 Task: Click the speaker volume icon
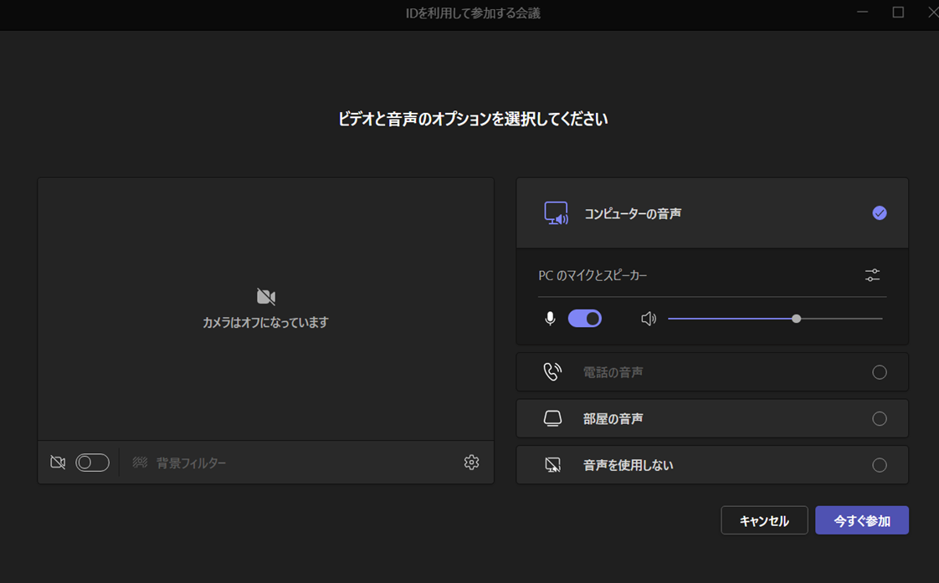pos(649,319)
